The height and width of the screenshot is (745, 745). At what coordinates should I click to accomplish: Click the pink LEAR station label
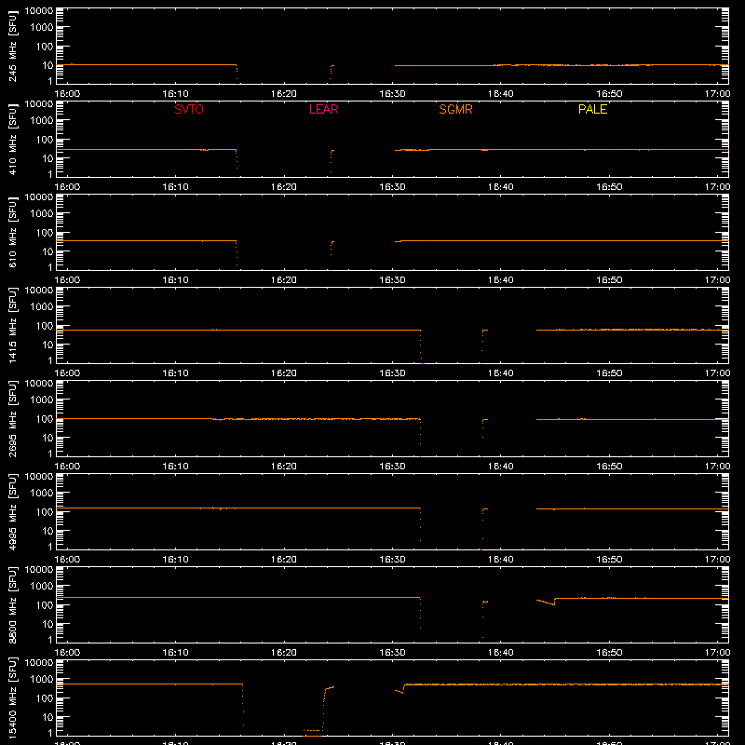323,109
